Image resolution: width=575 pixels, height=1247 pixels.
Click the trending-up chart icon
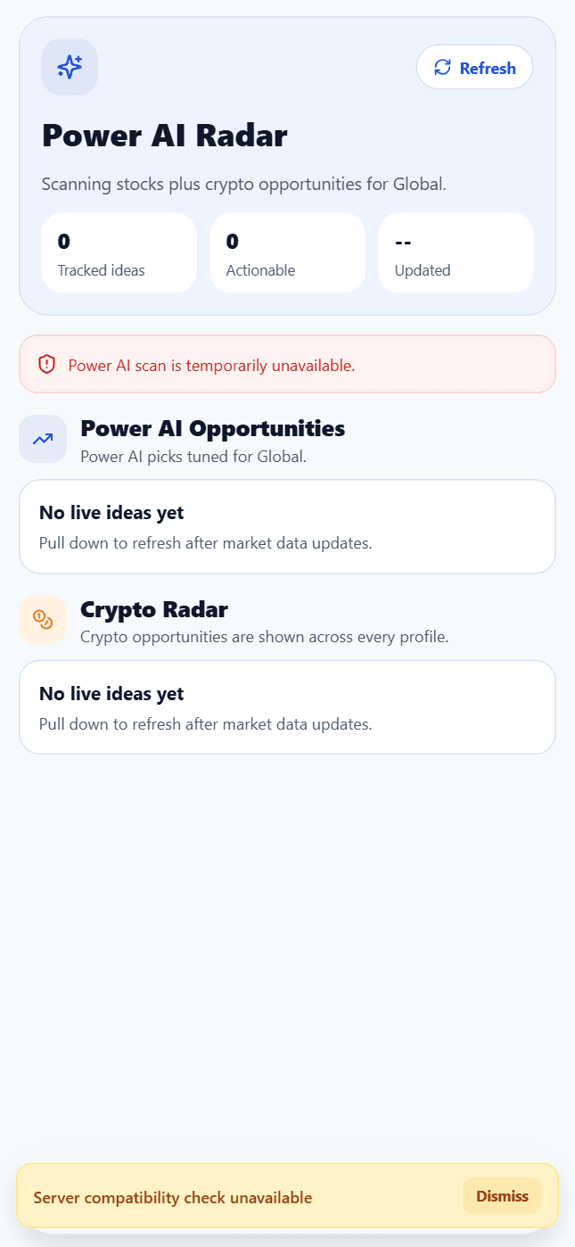[43, 439]
